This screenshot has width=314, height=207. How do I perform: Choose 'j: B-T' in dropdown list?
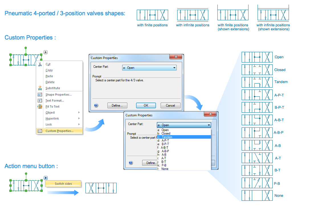184,162
